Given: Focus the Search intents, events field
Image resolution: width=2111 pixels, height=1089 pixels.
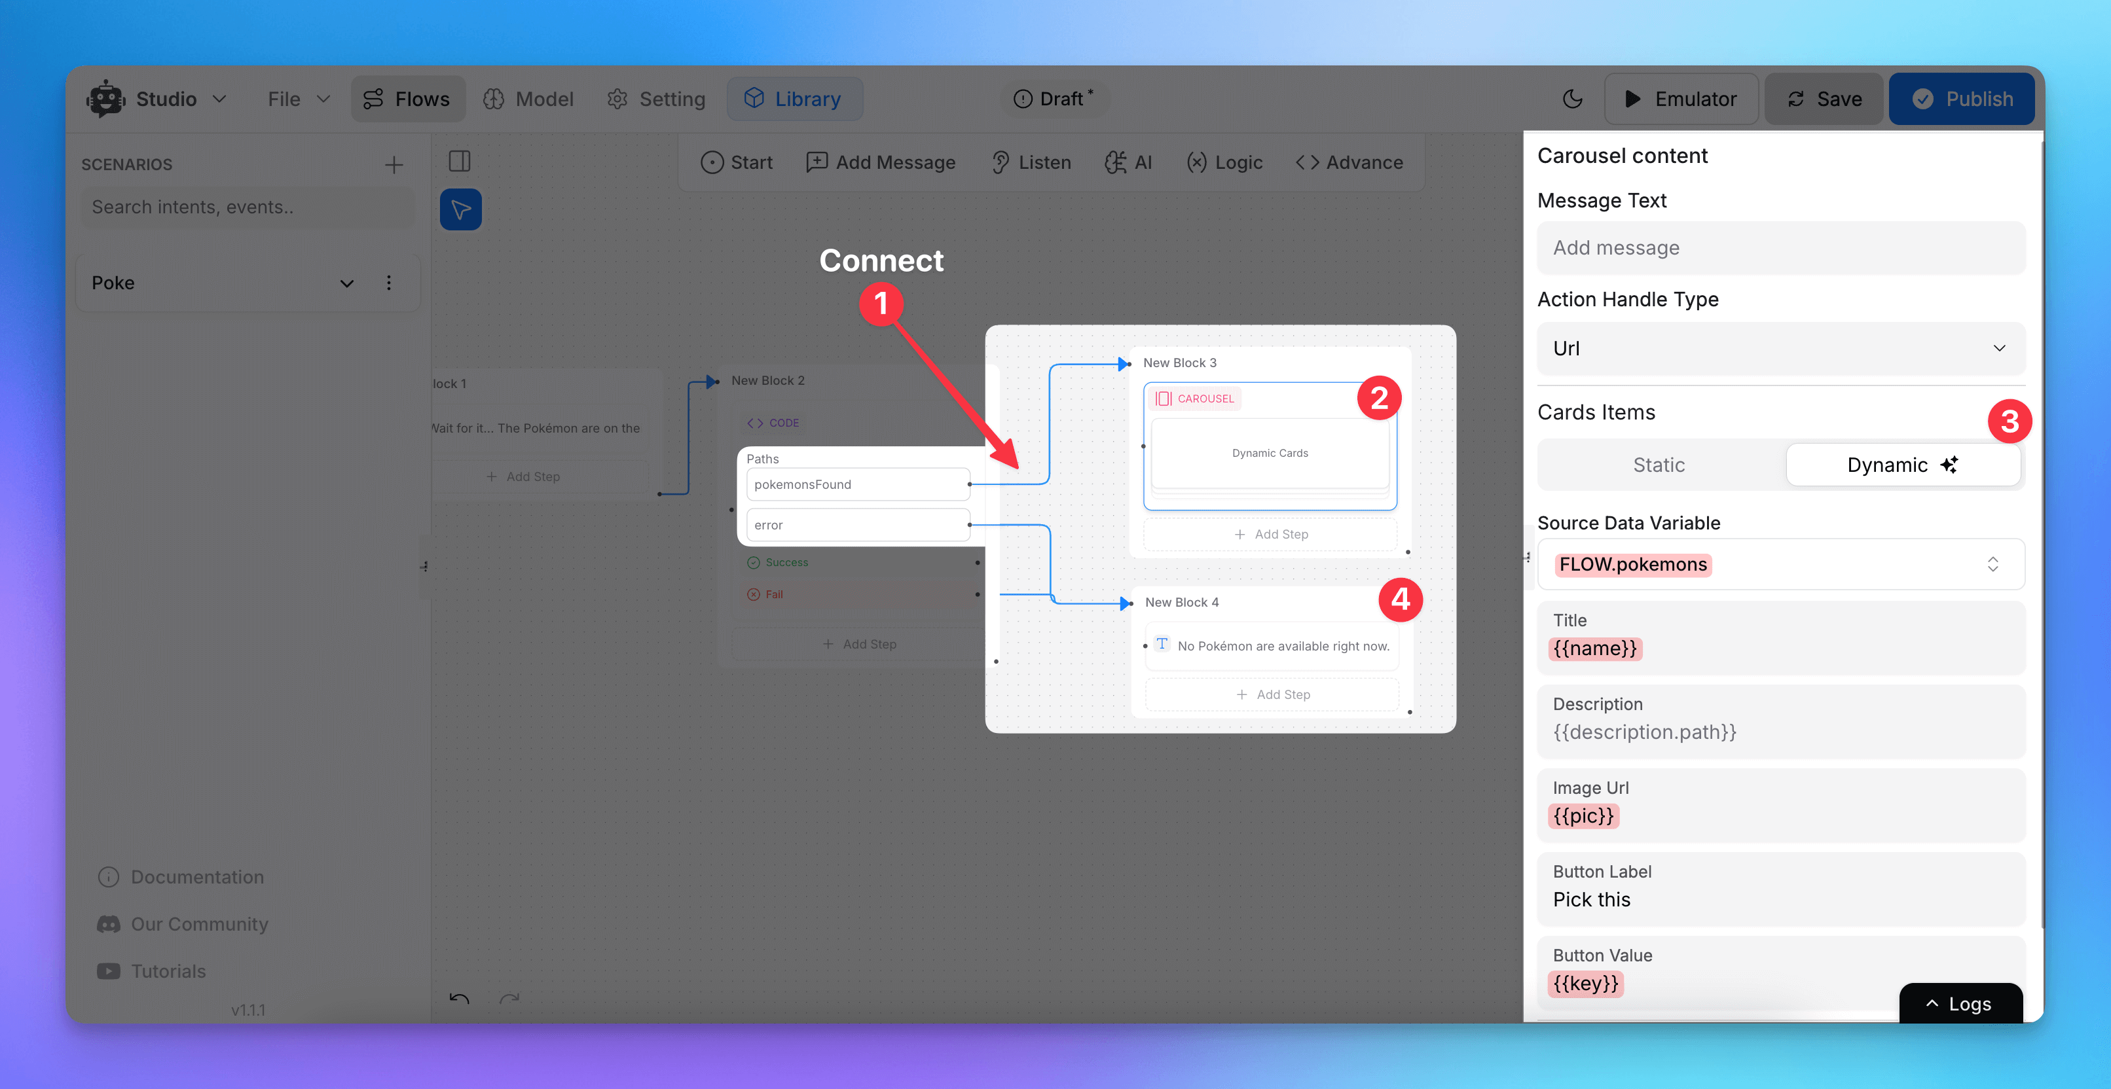Looking at the screenshot, I should pyautogui.click(x=248, y=207).
